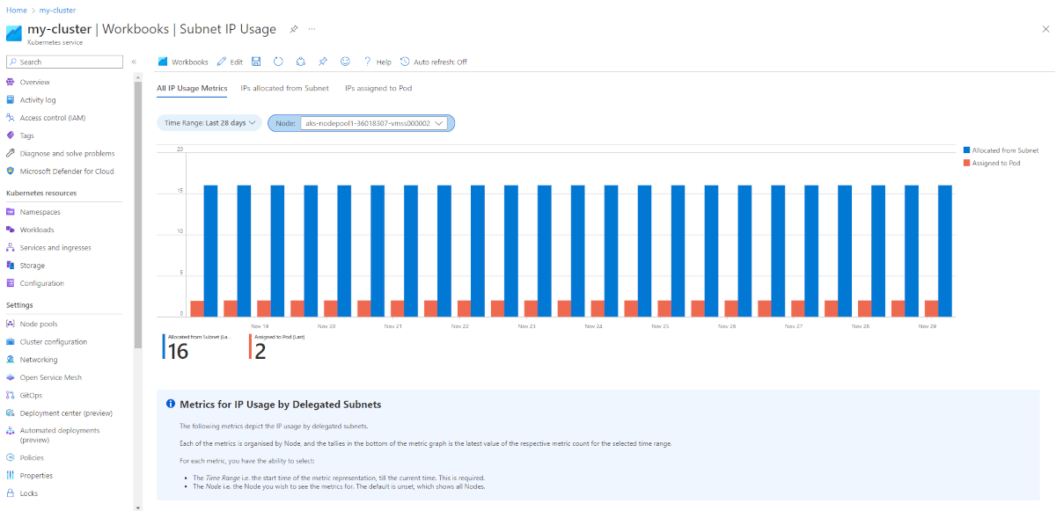The width and height of the screenshot is (1056, 511).
Task: Open Microsoft Defender for Cloud
Action: (69, 171)
